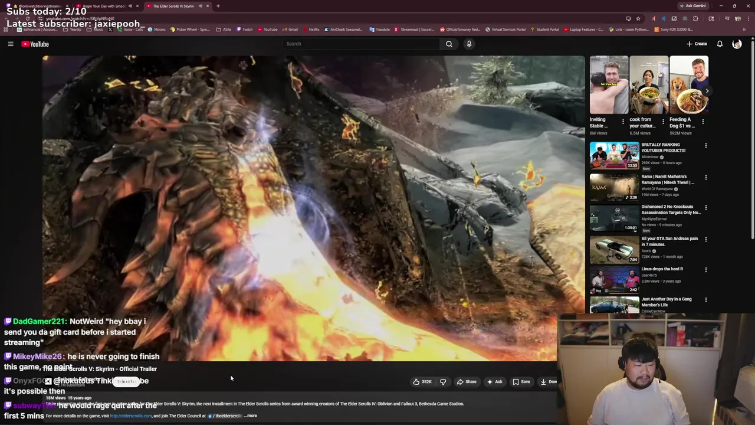755x425 pixels.
Task: Bookmark this page with the star icon
Action: click(638, 18)
